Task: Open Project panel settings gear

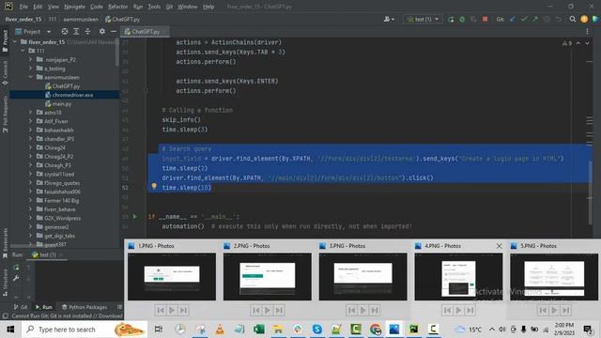Action: (x=102, y=31)
